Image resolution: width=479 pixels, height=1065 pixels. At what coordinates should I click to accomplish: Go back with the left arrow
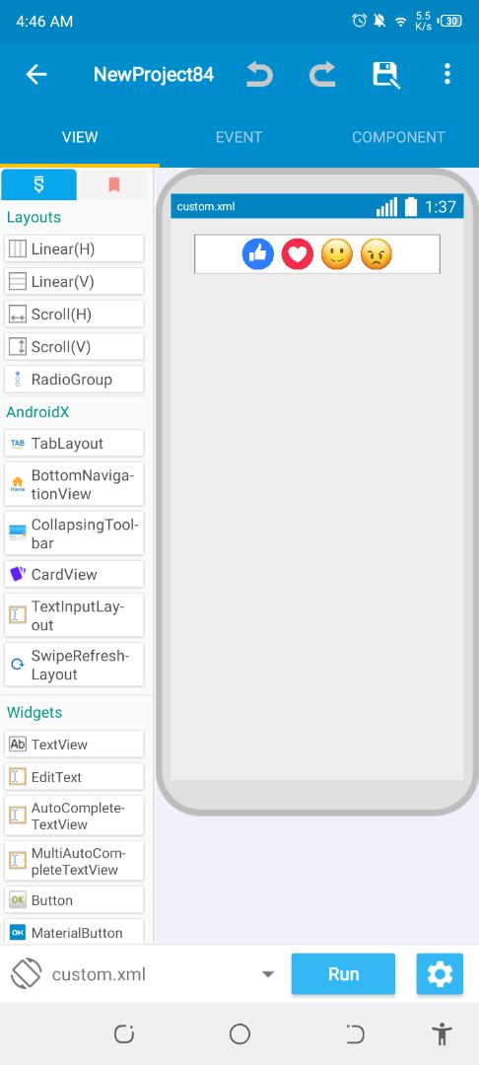[35, 74]
